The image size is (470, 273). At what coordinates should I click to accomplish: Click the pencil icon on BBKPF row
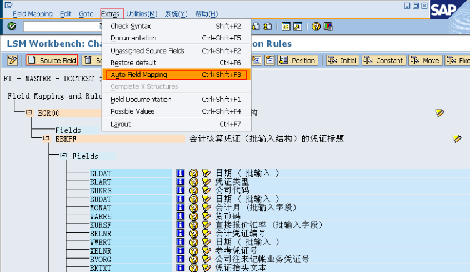(457, 138)
